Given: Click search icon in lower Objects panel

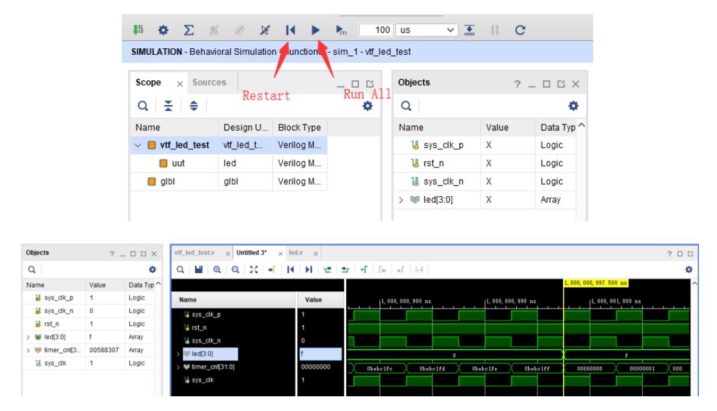Looking at the screenshot, I should 31,270.
